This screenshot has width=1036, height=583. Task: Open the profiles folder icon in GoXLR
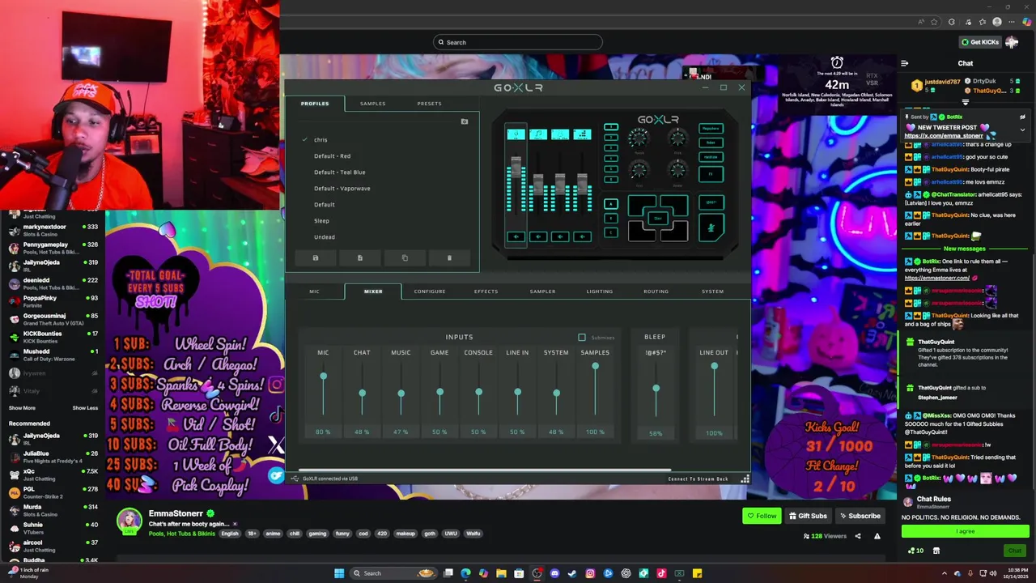(465, 121)
